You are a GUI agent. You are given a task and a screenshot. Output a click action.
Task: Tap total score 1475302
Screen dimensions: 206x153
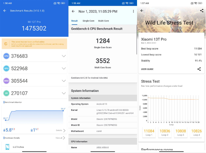[34, 28]
